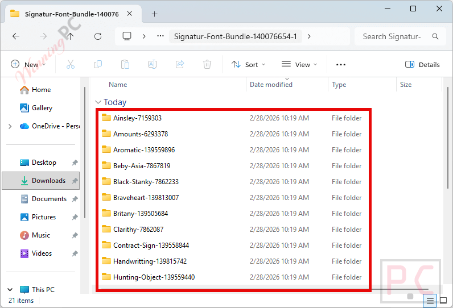The width and height of the screenshot is (453, 308).
Task: Refresh the current folder view
Action: (x=98, y=36)
